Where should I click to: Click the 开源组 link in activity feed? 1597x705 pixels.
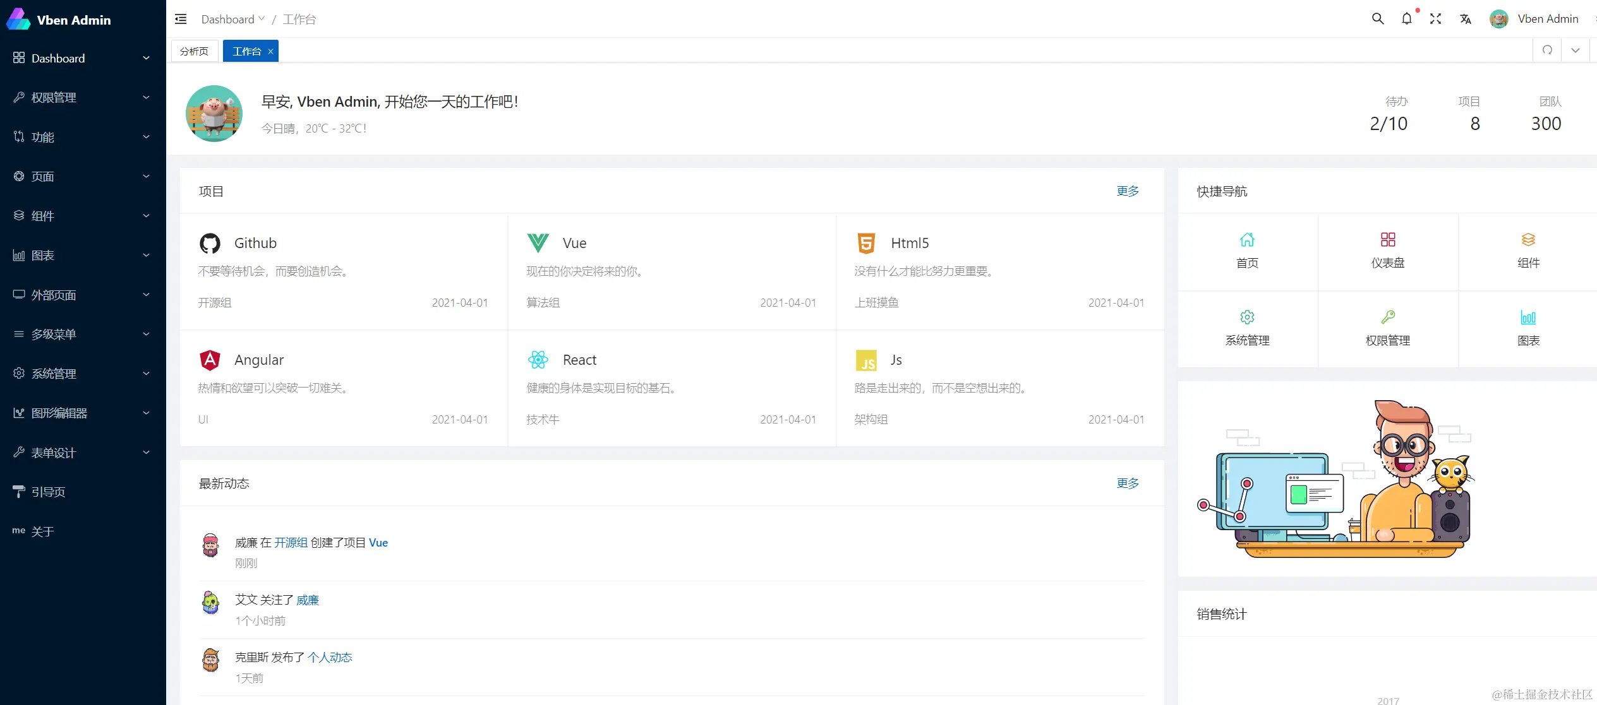291,542
